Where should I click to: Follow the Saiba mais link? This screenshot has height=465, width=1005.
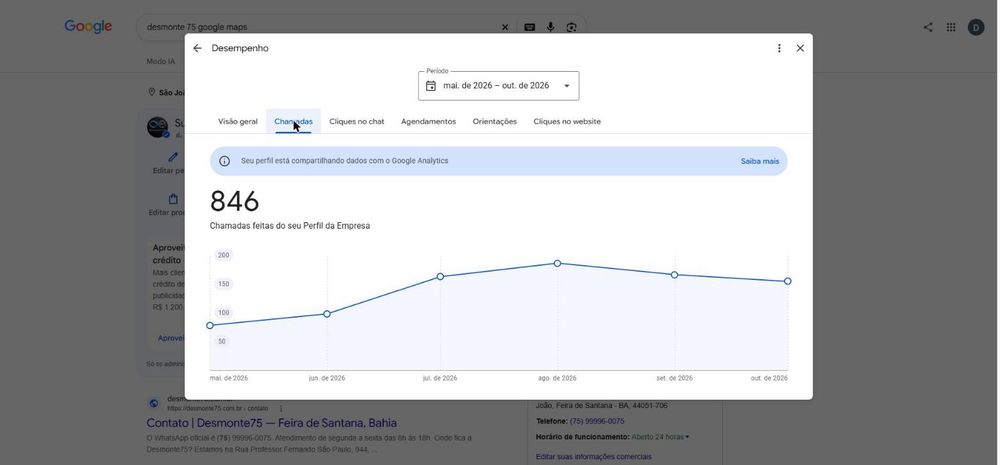pyautogui.click(x=760, y=161)
